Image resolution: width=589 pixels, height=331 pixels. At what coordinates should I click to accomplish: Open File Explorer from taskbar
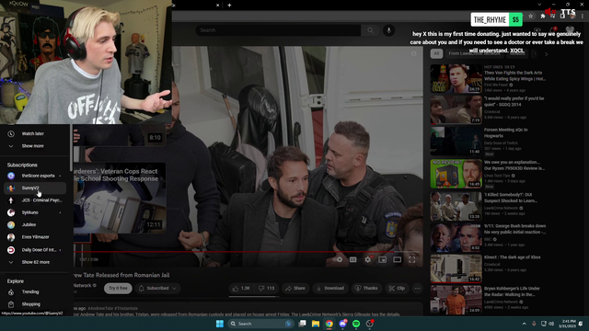[x=316, y=324]
